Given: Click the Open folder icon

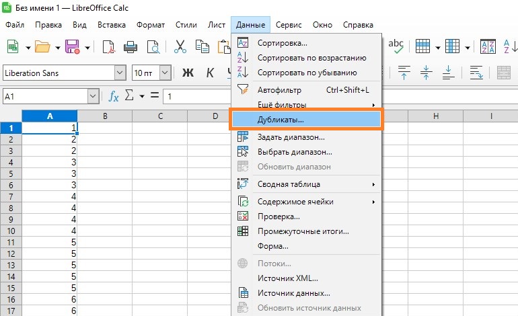Looking at the screenshot, I should point(42,46).
